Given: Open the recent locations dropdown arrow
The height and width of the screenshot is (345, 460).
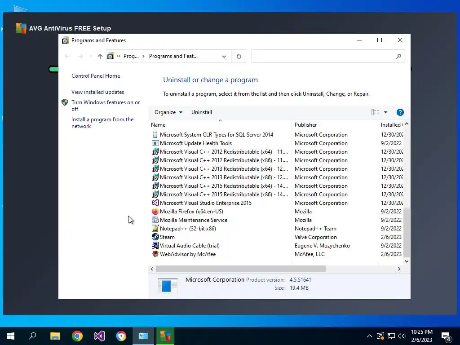Looking at the screenshot, I should pyautogui.click(x=91, y=56).
